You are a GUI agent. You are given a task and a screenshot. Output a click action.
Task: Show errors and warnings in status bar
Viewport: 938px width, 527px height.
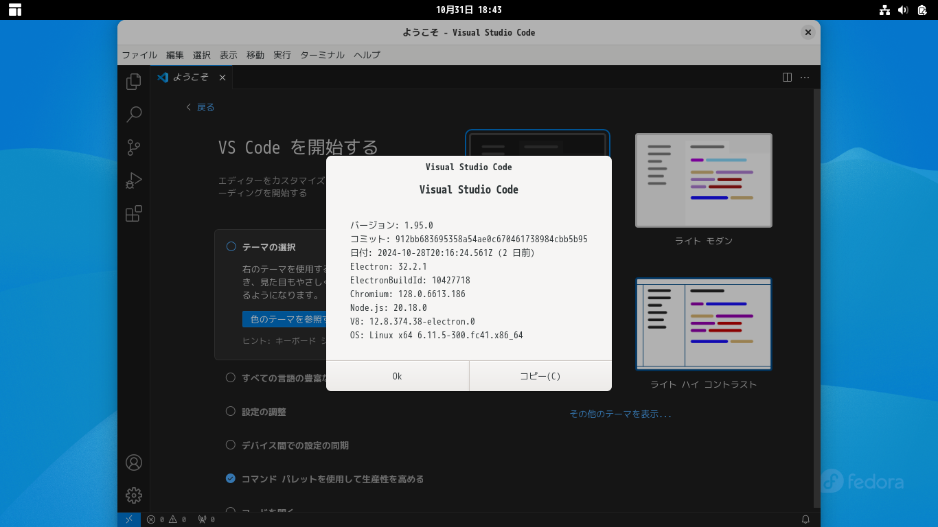(166, 519)
